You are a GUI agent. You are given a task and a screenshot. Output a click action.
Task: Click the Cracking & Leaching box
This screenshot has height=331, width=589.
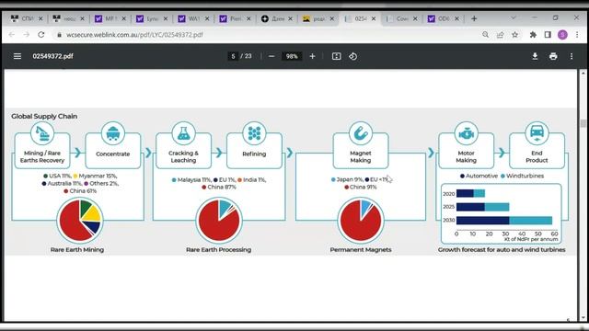point(183,151)
